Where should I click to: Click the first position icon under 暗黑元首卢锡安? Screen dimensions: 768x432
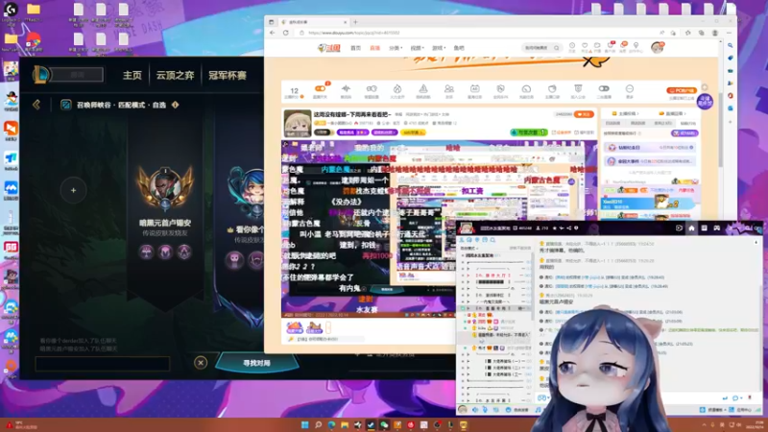click(146, 252)
